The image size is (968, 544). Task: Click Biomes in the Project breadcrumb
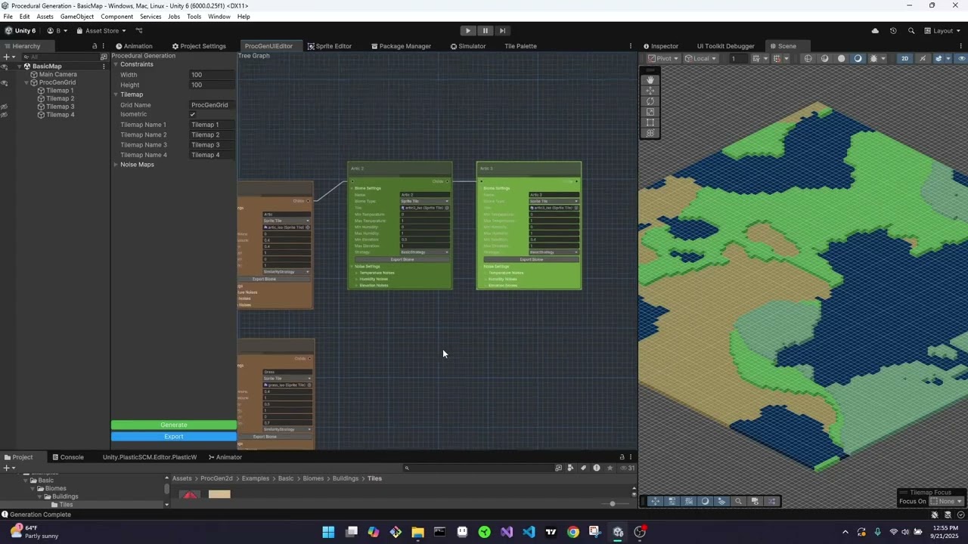[x=313, y=478]
